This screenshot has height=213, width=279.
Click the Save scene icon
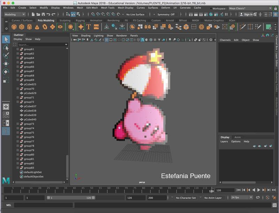click(43, 14)
